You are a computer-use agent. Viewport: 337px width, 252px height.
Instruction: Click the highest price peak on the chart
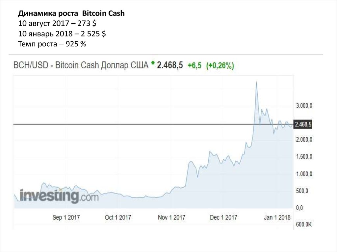click(x=256, y=82)
